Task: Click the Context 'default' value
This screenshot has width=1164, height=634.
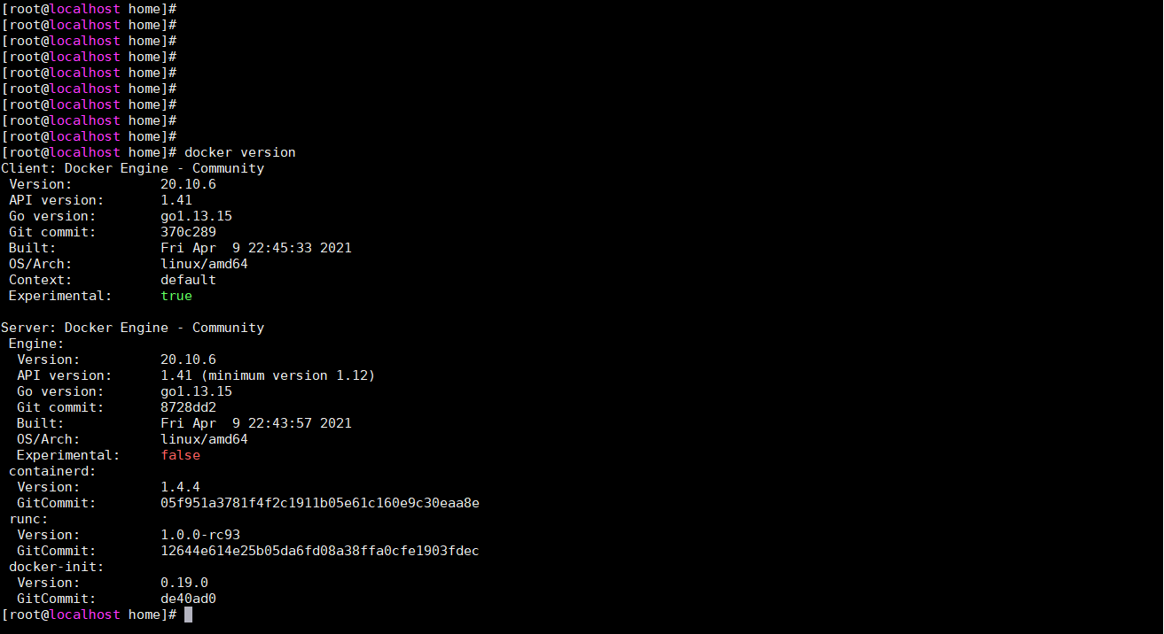Action: [188, 280]
